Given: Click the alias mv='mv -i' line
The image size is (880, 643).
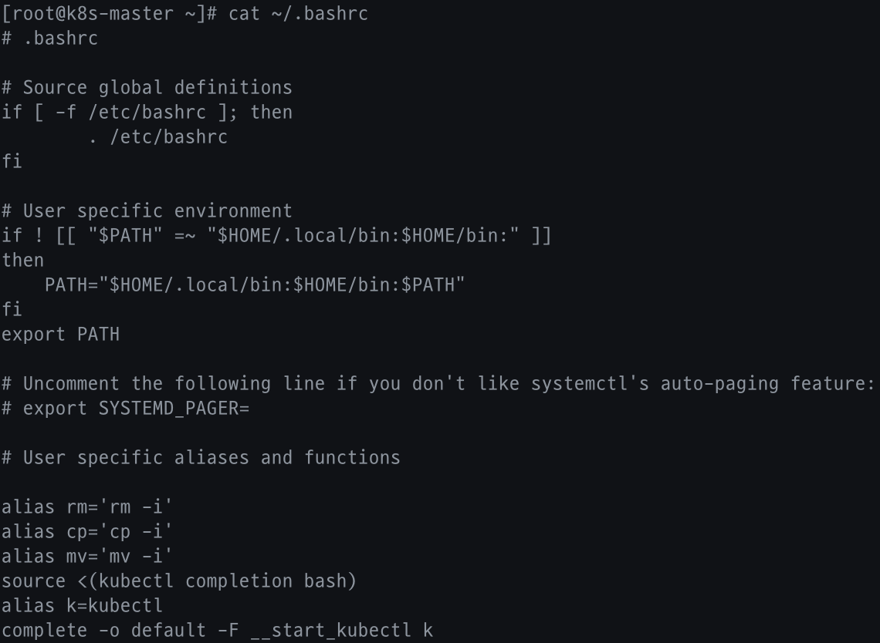Looking at the screenshot, I should pos(86,557).
